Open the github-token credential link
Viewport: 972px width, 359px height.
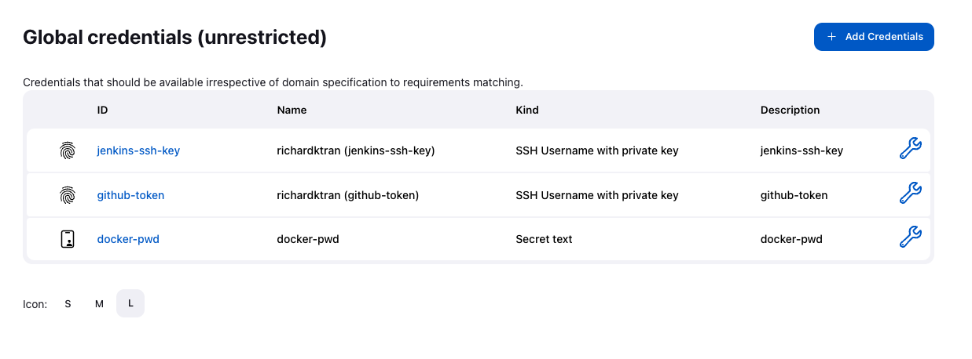click(130, 195)
